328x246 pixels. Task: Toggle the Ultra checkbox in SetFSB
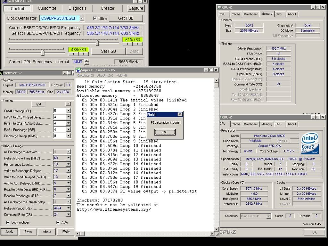click(x=95, y=18)
